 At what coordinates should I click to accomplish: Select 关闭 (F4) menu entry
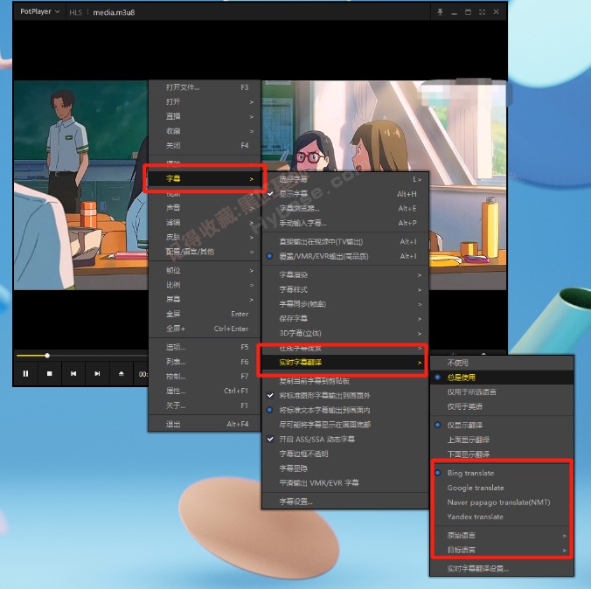coord(205,145)
